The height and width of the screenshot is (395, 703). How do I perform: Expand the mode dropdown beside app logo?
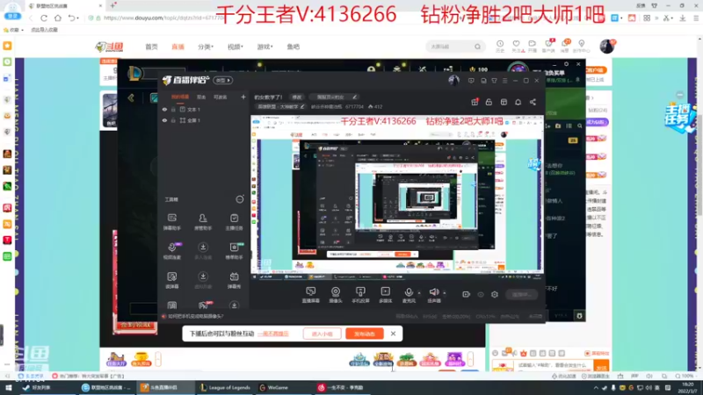[x=223, y=81]
